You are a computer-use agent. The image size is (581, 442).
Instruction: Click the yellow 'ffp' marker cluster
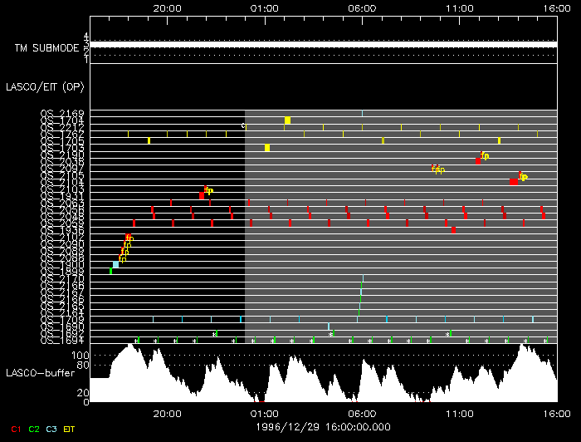pos(437,169)
